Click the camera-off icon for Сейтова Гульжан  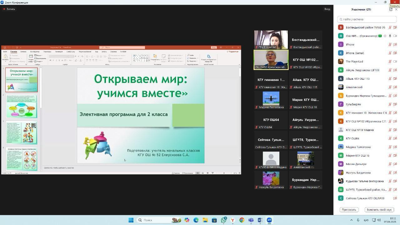395,198
